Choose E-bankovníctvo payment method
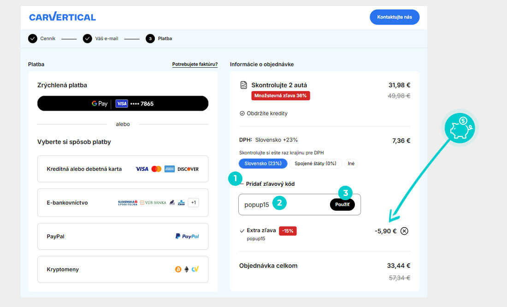This screenshot has height=307, width=507. (123, 203)
